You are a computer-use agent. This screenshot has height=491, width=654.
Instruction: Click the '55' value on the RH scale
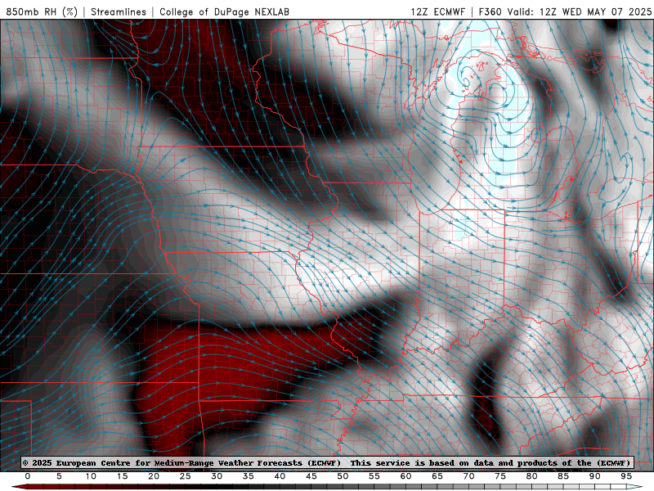click(374, 476)
